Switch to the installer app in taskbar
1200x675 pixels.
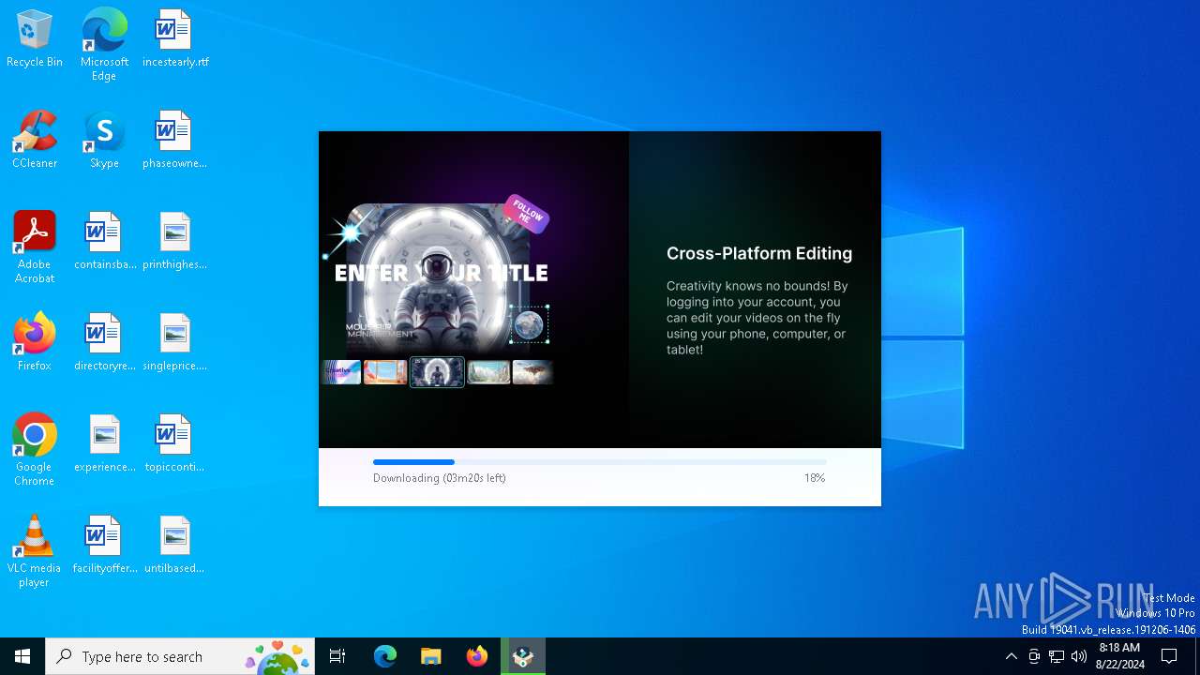click(523, 656)
